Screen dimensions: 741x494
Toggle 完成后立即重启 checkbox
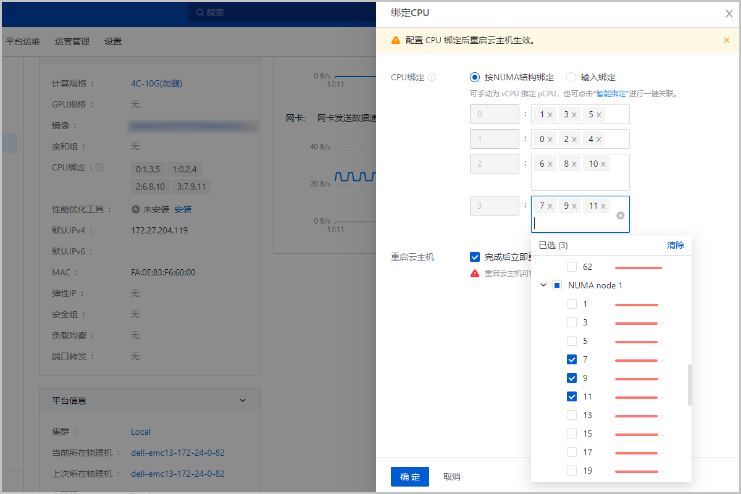click(475, 257)
